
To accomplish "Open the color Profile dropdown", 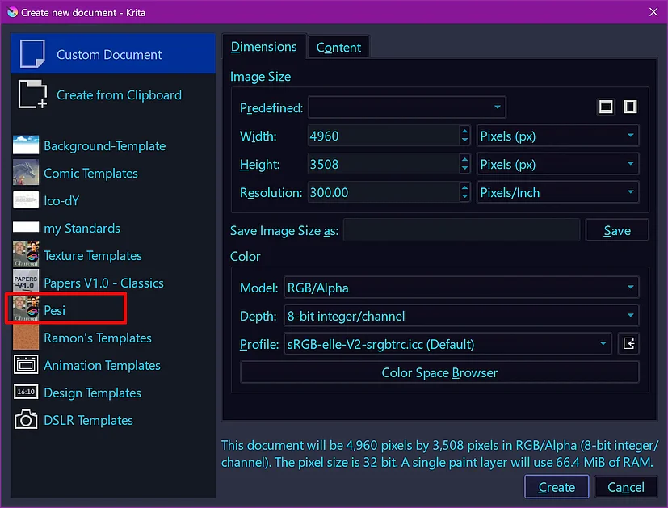I will pyautogui.click(x=447, y=344).
